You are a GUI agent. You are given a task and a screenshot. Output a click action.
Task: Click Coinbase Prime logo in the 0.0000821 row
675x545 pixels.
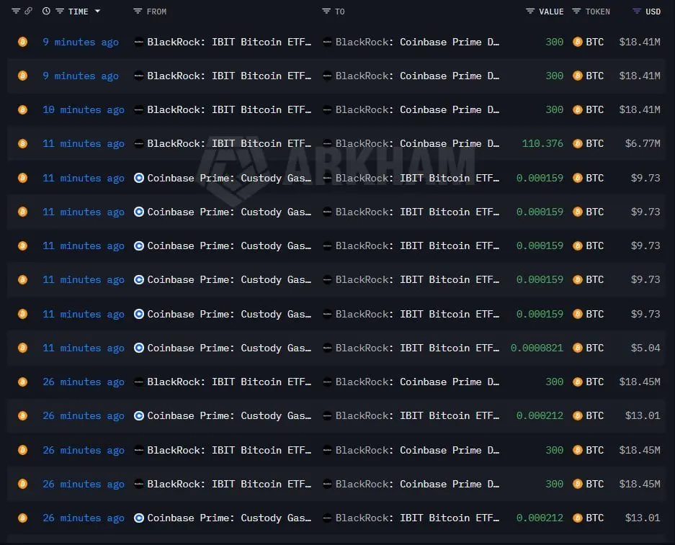click(138, 348)
